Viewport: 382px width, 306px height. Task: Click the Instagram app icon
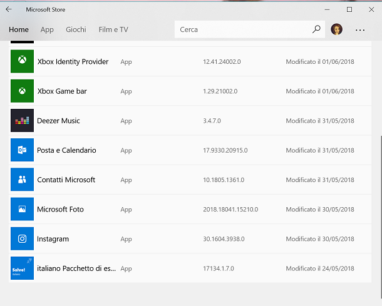pos(22,238)
